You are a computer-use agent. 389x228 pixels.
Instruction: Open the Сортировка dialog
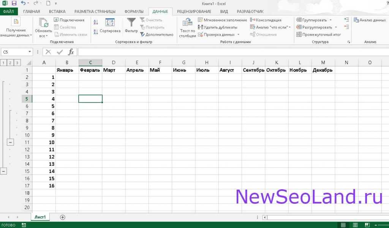(x=110, y=26)
